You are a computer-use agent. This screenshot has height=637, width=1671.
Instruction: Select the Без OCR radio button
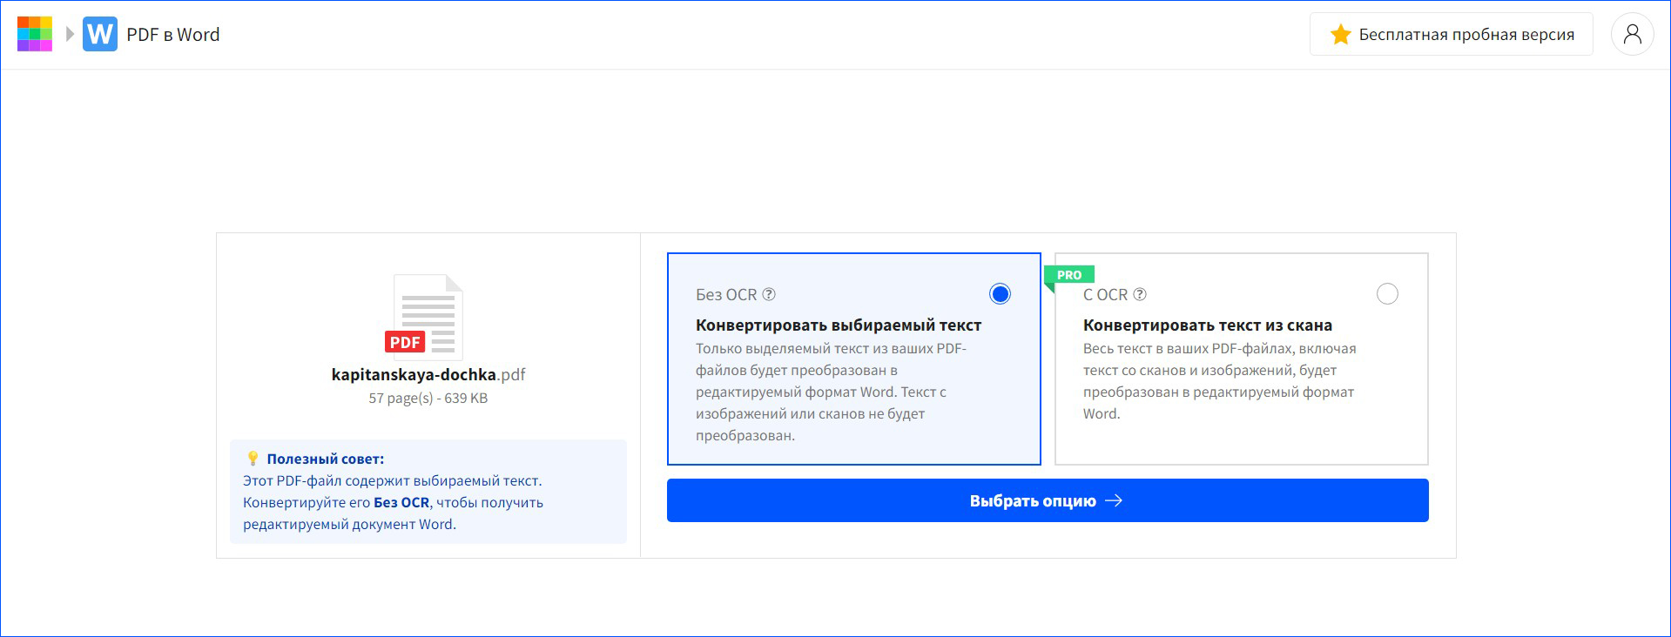coord(1000,294)
